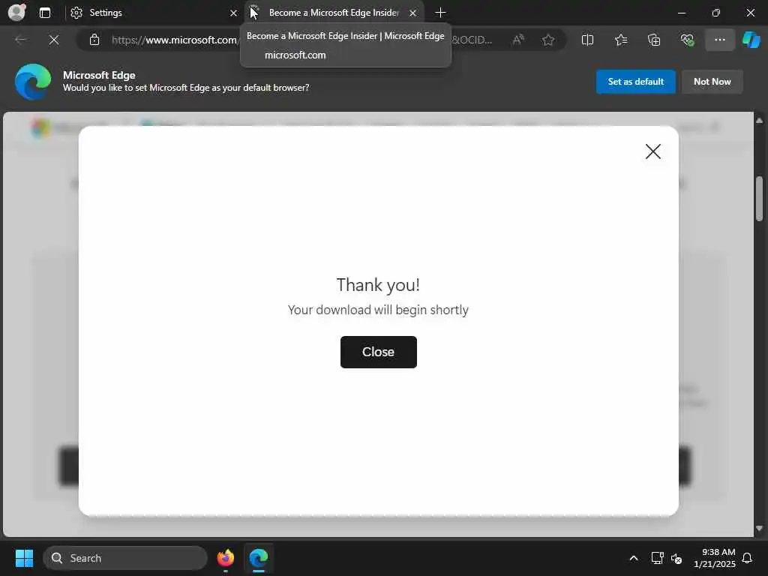Stop loading the page
The width and height of the screenshot is (768, 576).
tap(54, 40)
